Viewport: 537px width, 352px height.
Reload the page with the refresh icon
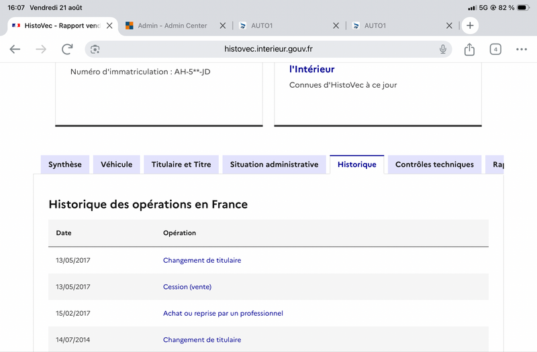(x=67, y=49)
